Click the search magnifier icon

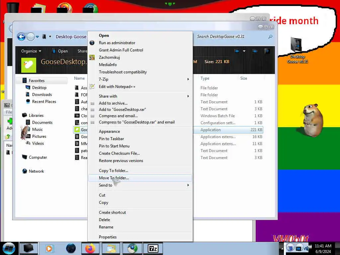pyautogui.click(x=270, y=37)
